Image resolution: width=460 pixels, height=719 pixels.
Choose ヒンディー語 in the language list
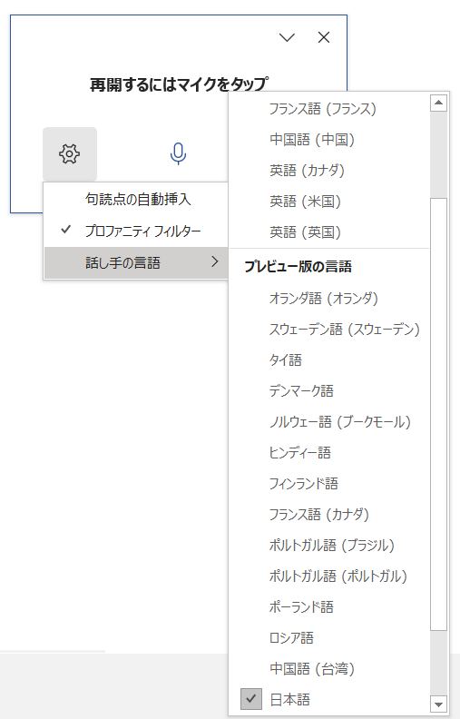(329, 453)
